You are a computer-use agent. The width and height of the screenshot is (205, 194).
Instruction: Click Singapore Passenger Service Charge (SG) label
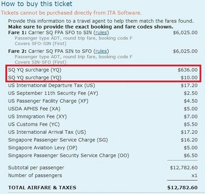(58, 140)
